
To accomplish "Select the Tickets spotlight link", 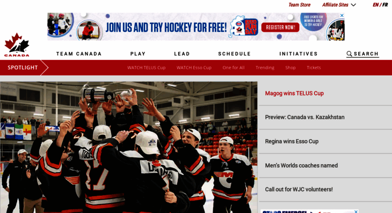I will click(314, 67).
